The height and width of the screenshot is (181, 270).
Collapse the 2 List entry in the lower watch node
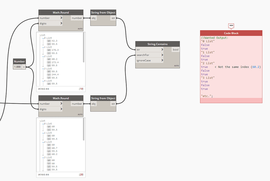pyautogui.click(x=44, y=142)
